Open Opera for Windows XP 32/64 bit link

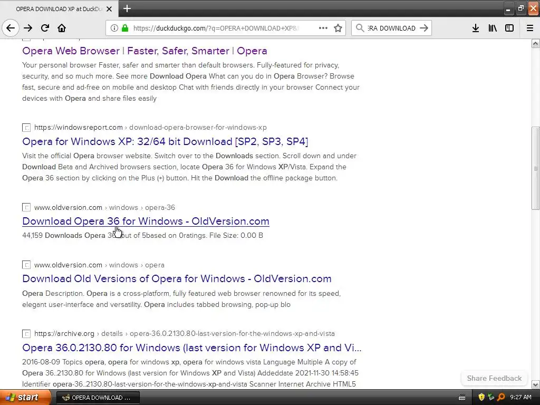165,141
